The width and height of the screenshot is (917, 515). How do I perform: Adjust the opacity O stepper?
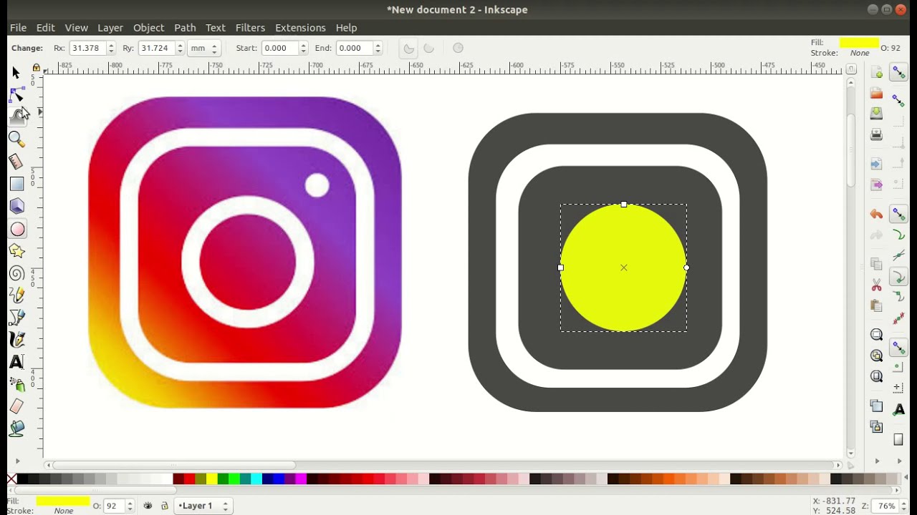tap(130, 506)
